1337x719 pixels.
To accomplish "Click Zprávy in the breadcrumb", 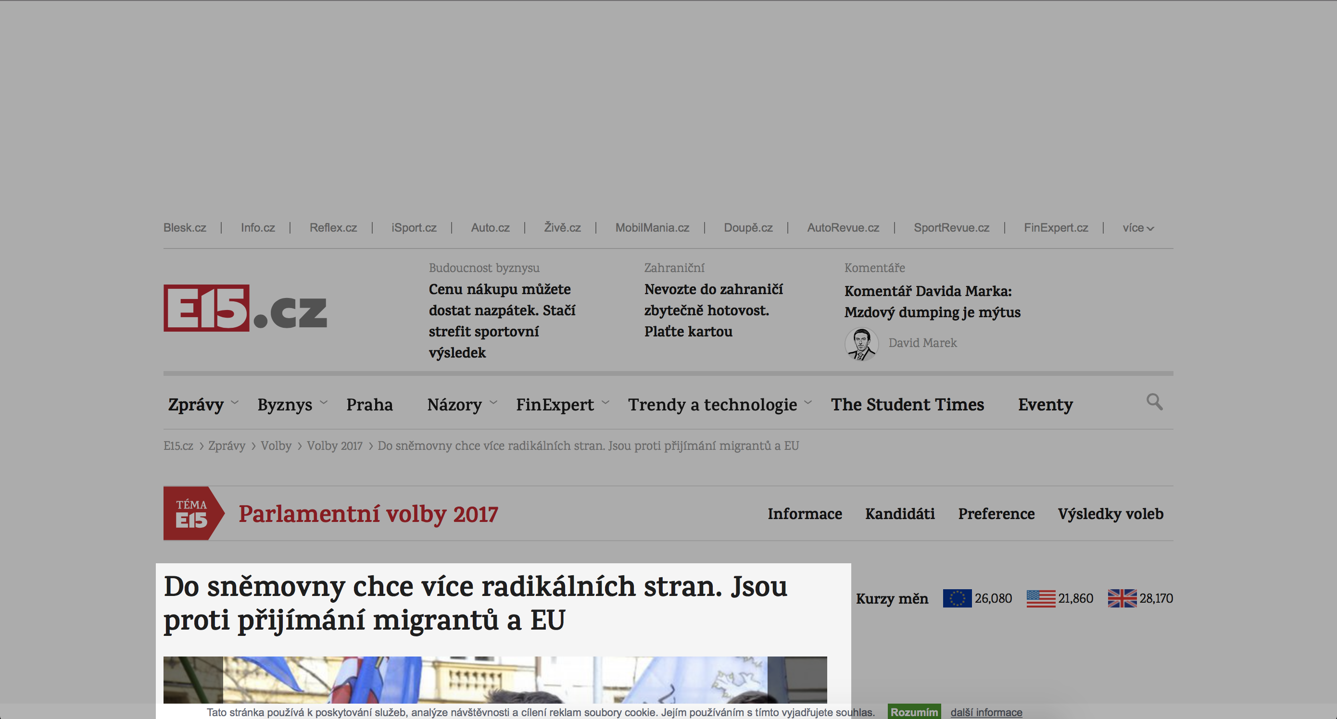I will coord(227,446).
